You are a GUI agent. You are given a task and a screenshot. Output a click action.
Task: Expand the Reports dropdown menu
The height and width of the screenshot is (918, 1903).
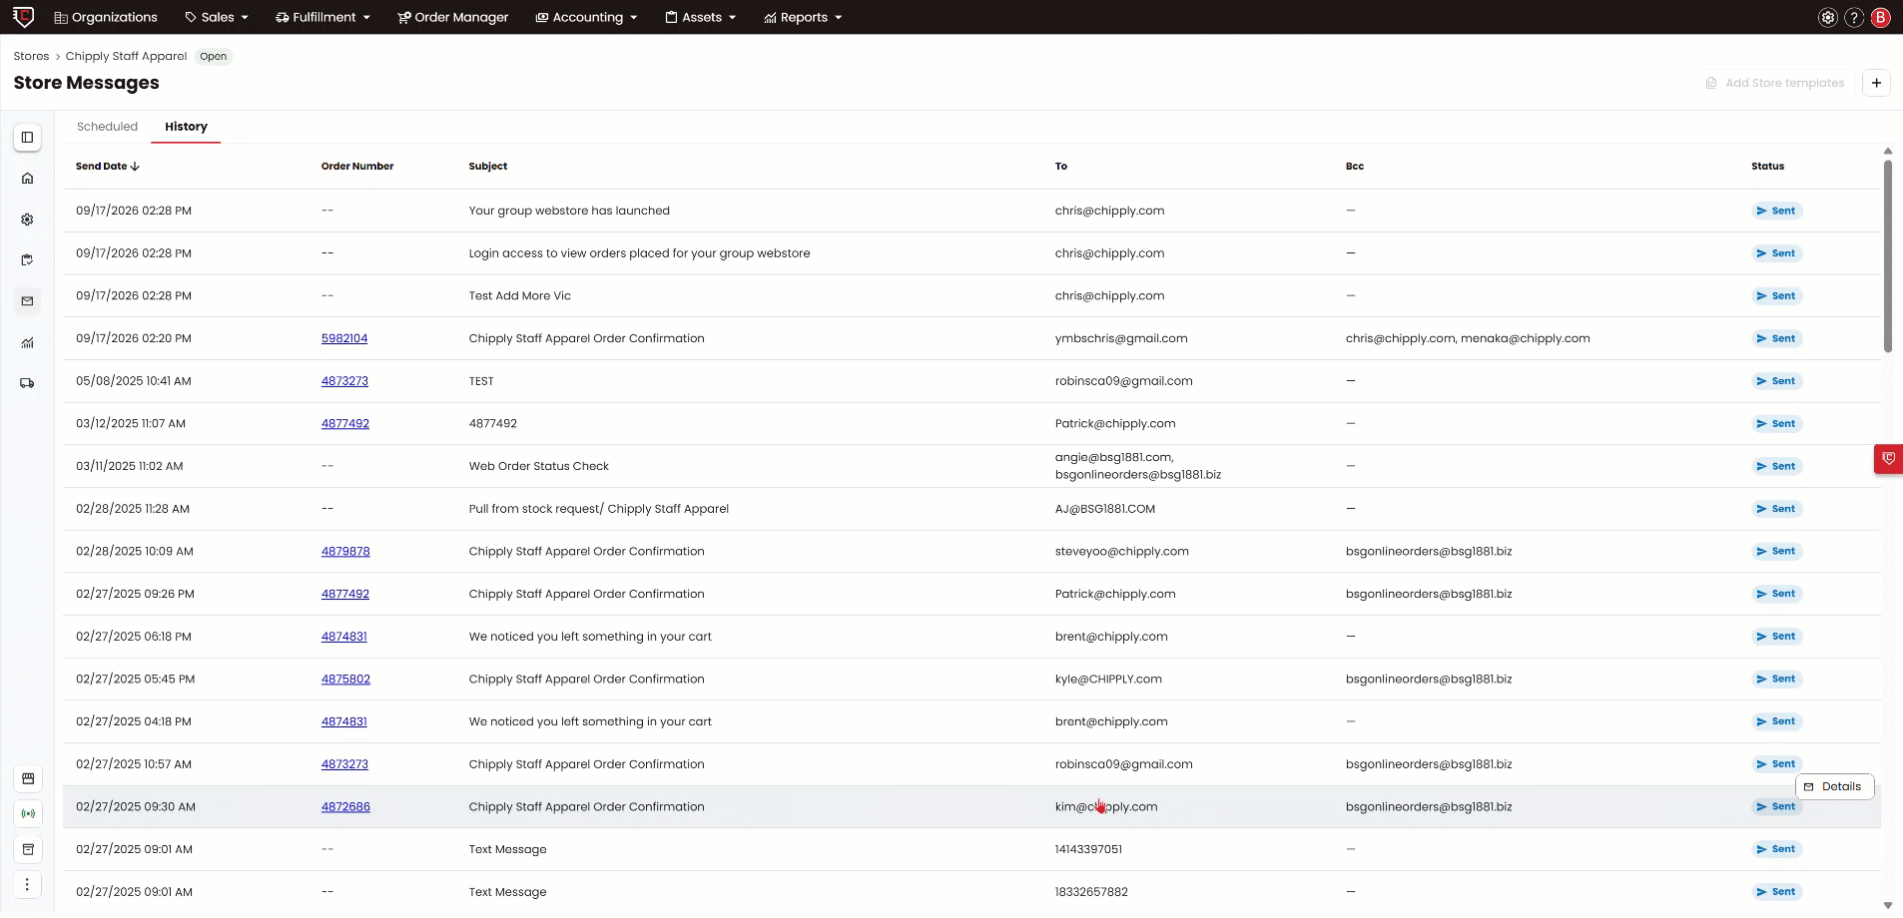[803, 17]
